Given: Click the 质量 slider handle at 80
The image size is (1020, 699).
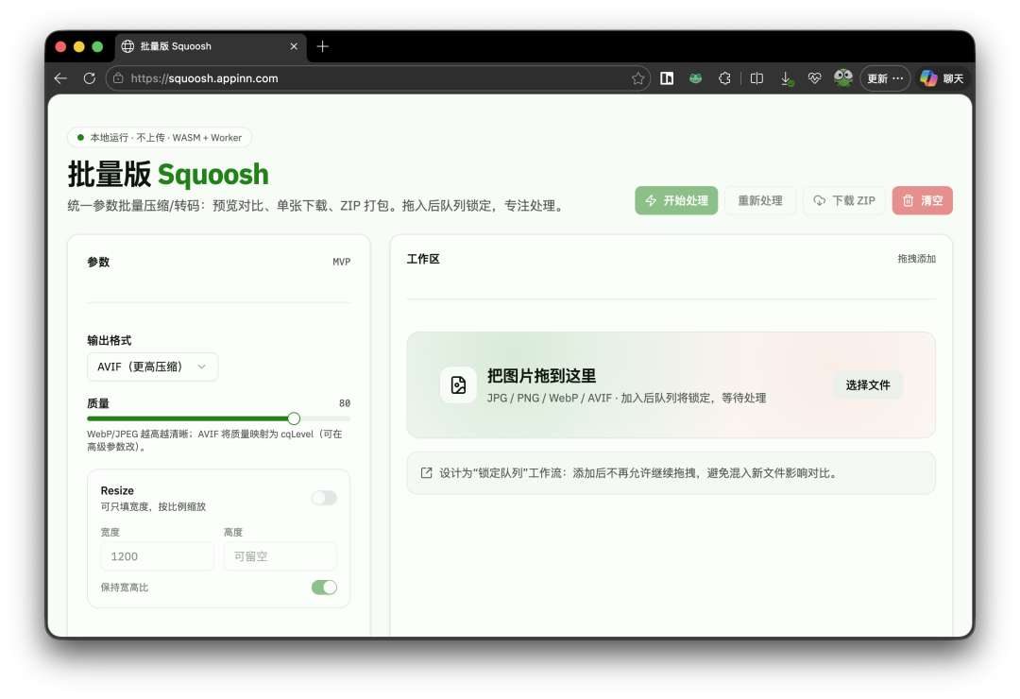Looking at the screenshot, I should tap(294, 418).
